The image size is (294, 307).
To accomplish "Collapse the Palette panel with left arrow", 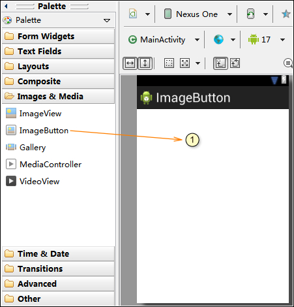I will (x=6, y=7).
